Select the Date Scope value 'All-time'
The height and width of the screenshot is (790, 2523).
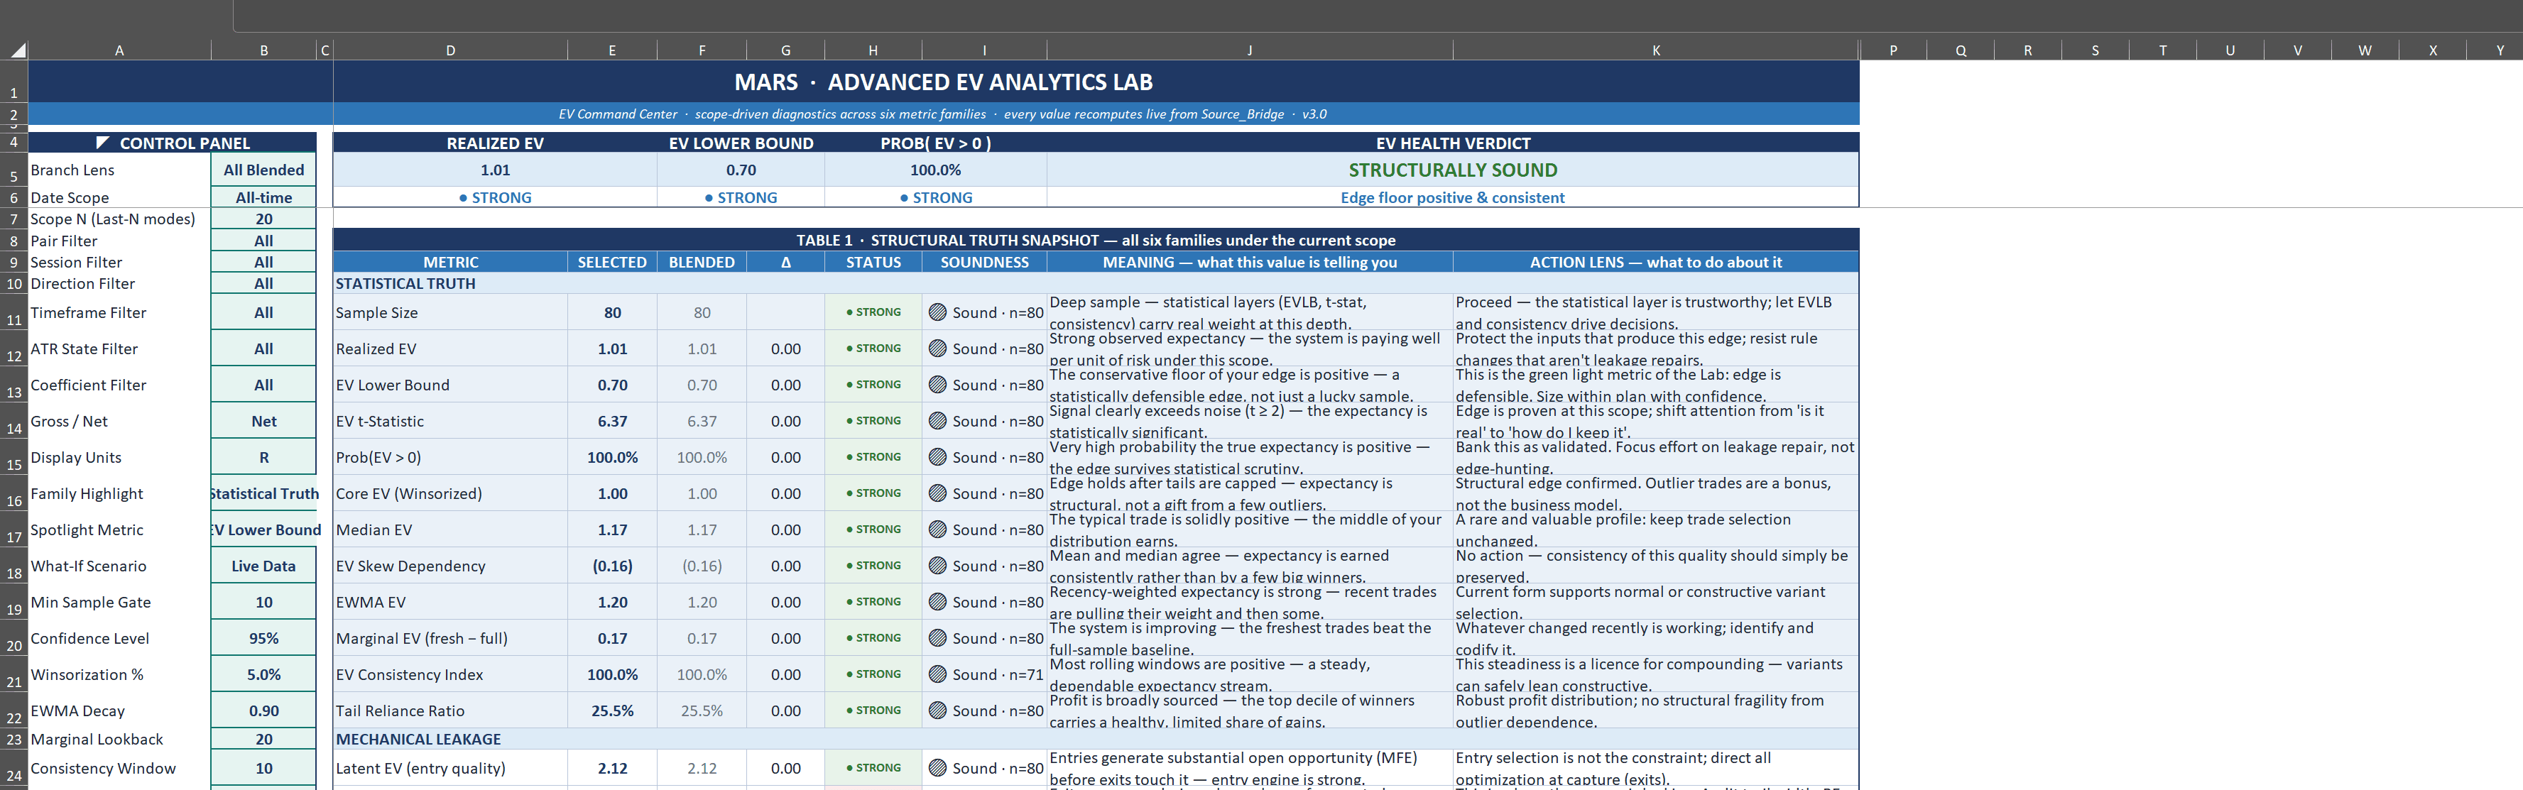263,198
